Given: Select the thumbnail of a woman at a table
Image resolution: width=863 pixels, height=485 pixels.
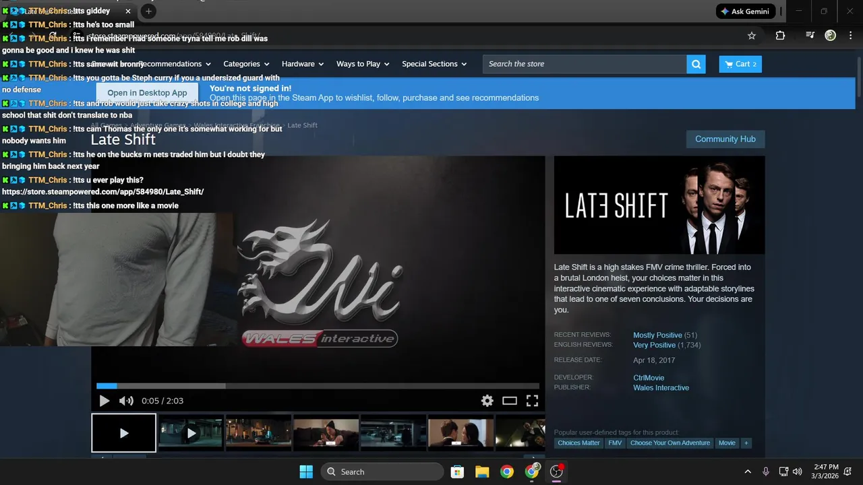Looking at the screenshot, I should point(326,433).
